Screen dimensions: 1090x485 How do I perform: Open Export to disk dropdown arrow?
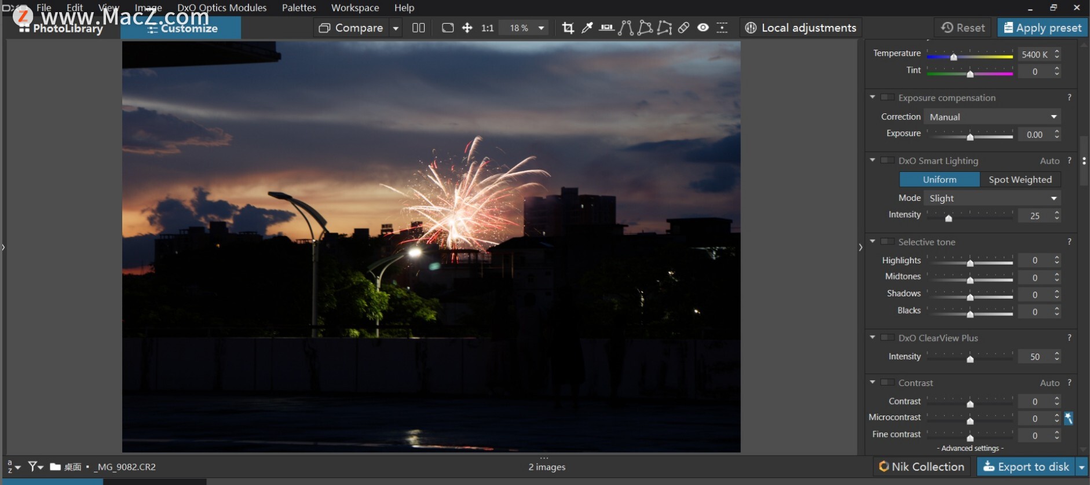[x=1081, y=466]
